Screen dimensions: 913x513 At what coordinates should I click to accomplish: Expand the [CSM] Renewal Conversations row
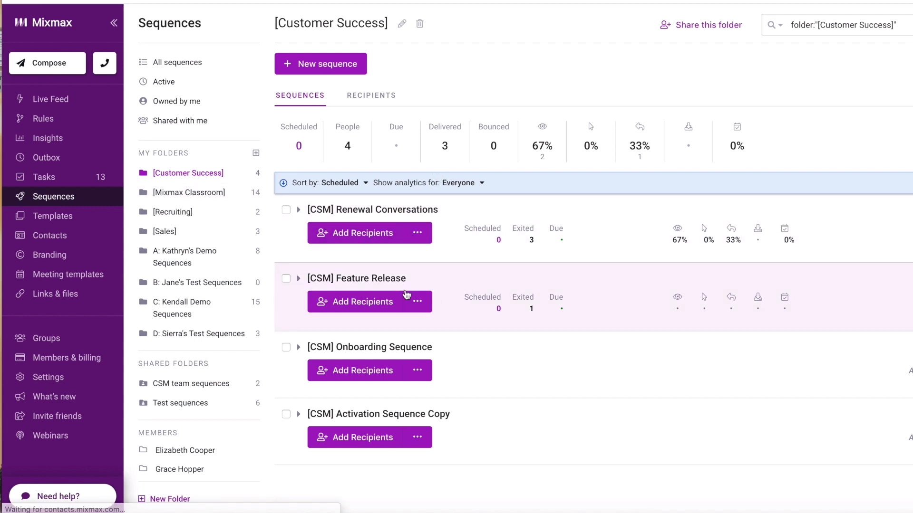(299, 209)
